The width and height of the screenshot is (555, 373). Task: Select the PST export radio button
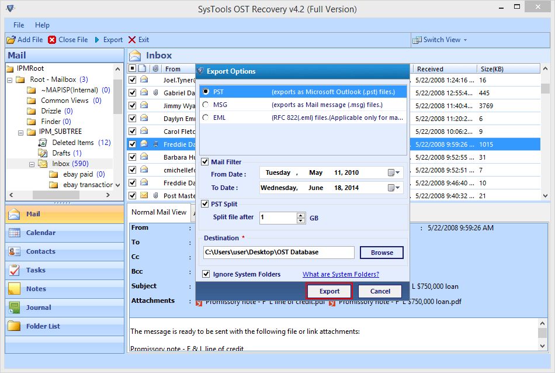[x=206, y=91]
